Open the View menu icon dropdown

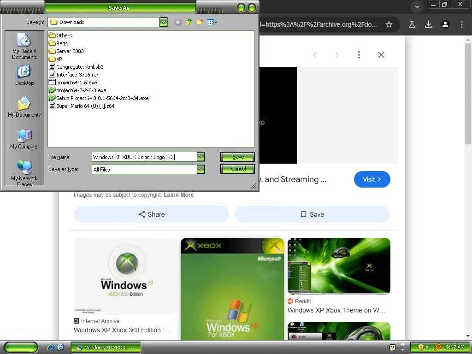pos(212,22)
